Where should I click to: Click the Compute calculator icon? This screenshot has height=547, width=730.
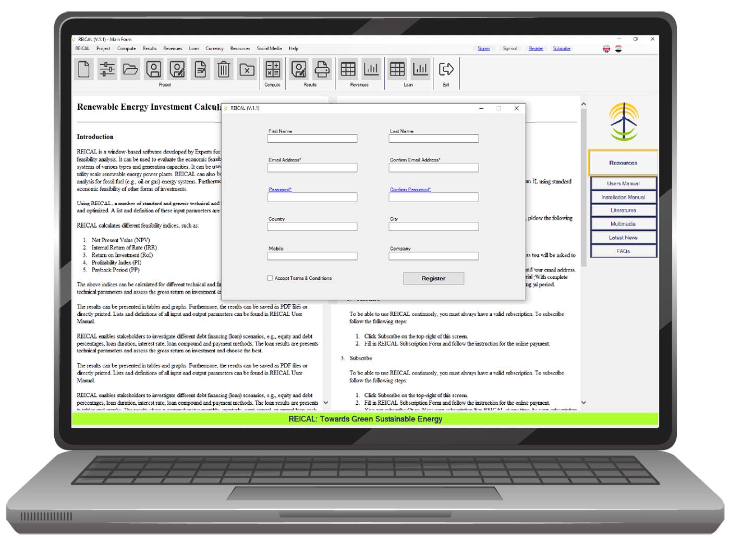(x=272, y=69)
